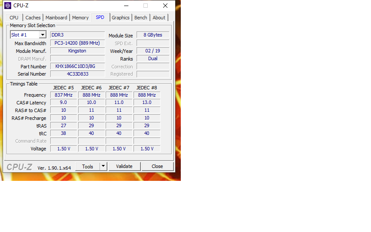Click the empty DRAM Manuf. field
This screenshot has height=232, width=371.
tap(77, 58)
